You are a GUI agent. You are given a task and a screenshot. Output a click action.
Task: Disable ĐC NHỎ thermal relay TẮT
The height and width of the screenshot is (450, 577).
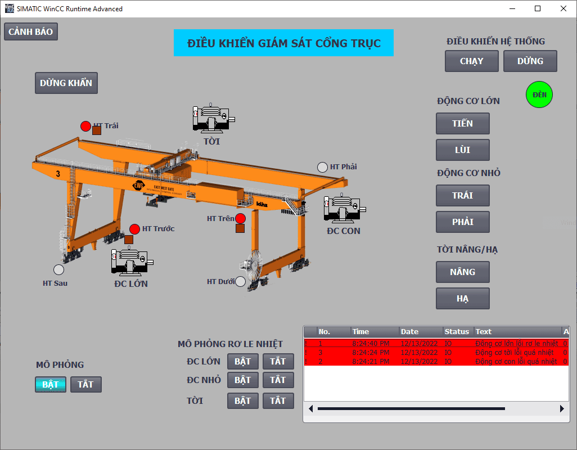point(278,380)
